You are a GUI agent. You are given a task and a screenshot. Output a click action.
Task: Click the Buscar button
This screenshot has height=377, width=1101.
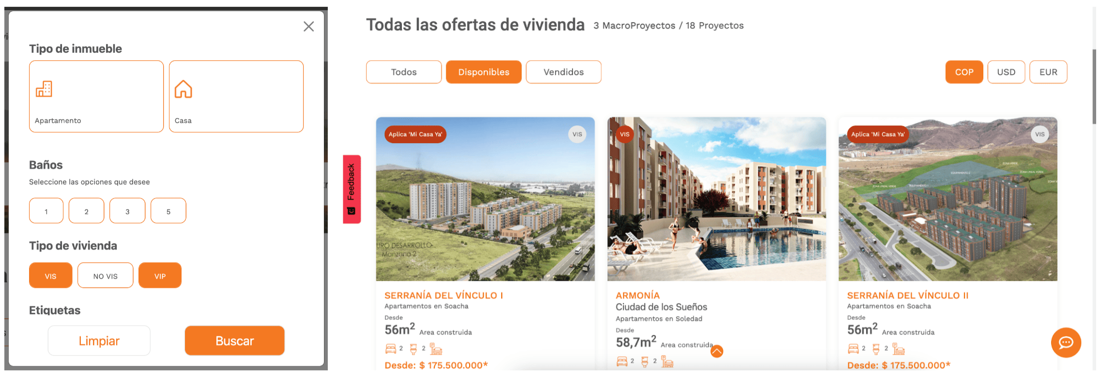tap(235, 341)
